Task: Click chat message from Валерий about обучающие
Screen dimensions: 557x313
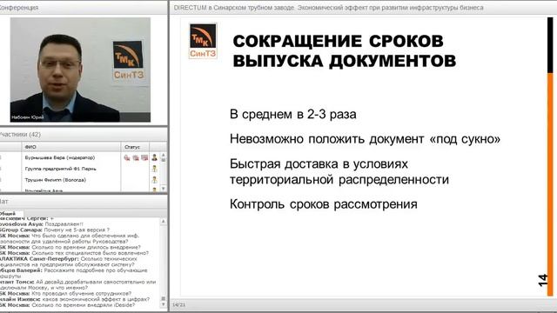Action: point(73,273)
